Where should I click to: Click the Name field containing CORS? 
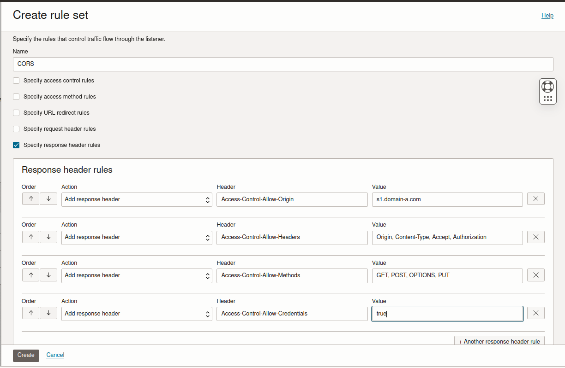[x=282, y=64]
